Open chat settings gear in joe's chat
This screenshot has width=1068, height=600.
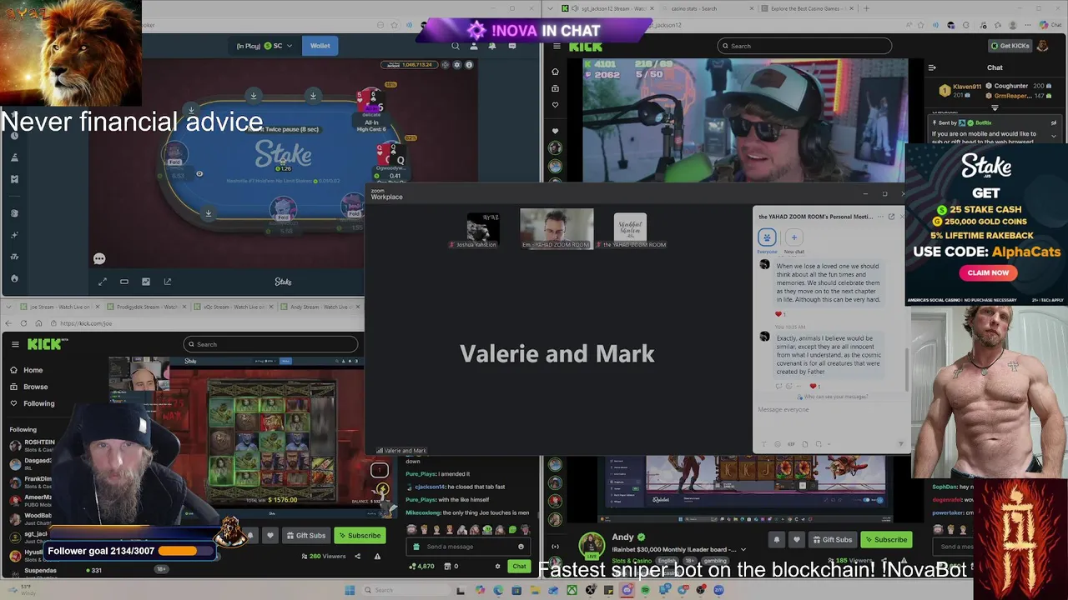click(x=497, y=566)
